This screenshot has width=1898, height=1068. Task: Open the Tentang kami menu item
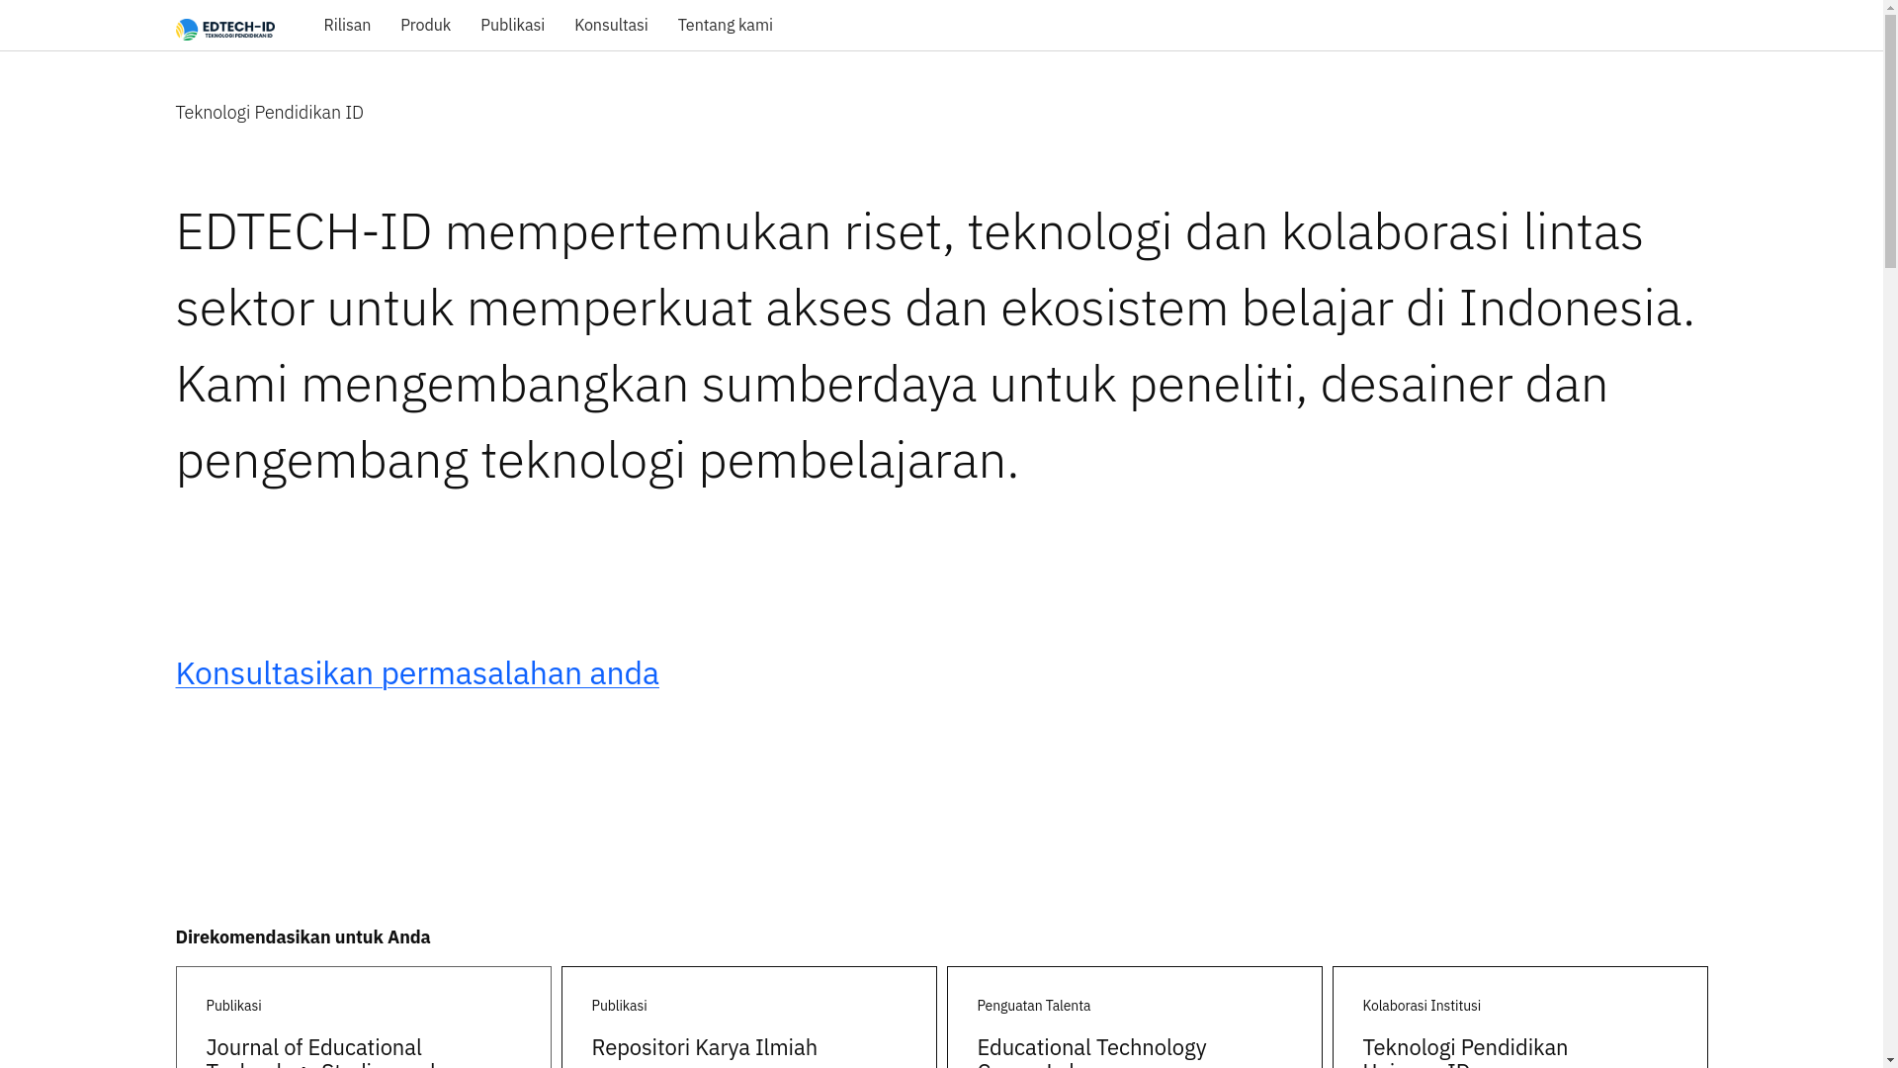click(x=726, y=26)
